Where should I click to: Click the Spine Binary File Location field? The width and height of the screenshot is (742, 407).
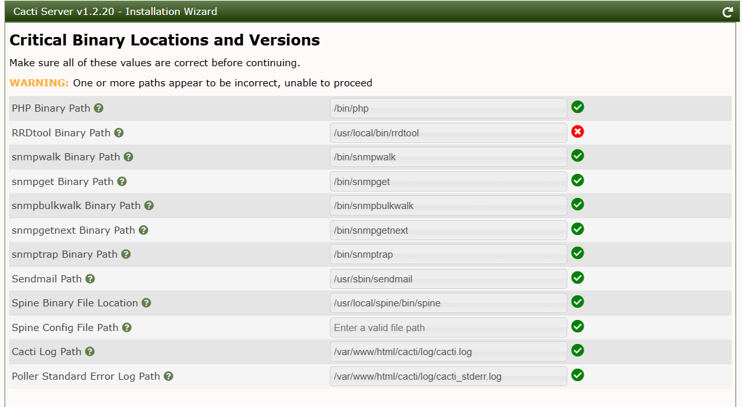point(448,303)
